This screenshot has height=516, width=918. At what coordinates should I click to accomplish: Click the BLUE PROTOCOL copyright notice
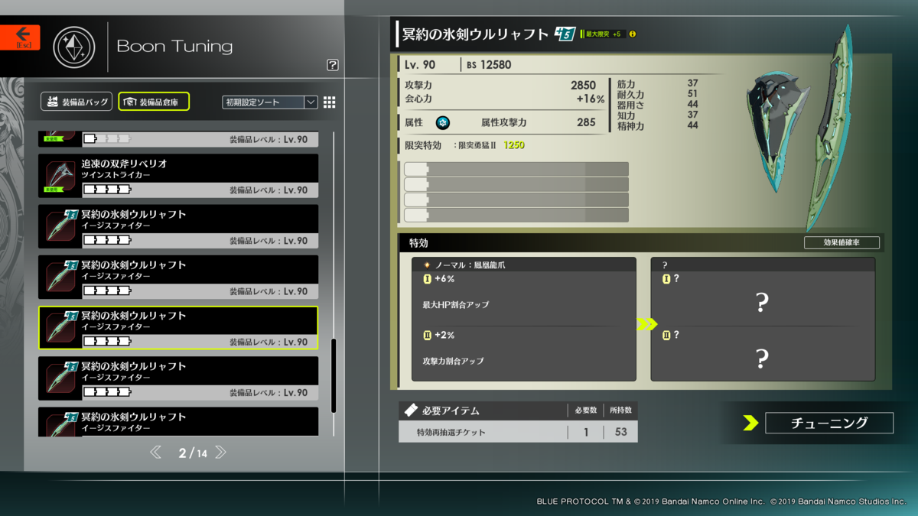coord(721,501)
